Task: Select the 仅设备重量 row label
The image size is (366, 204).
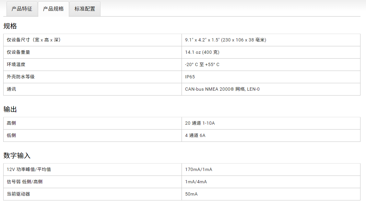Action: point(18,52)
